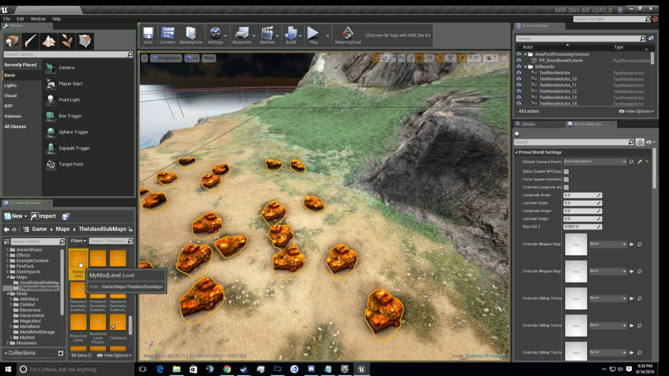Click help link for ARK Dev Kit

398,36
